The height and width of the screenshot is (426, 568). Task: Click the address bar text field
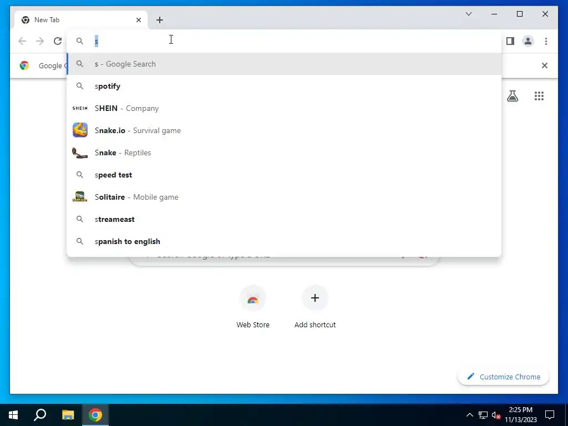point(285,41)
